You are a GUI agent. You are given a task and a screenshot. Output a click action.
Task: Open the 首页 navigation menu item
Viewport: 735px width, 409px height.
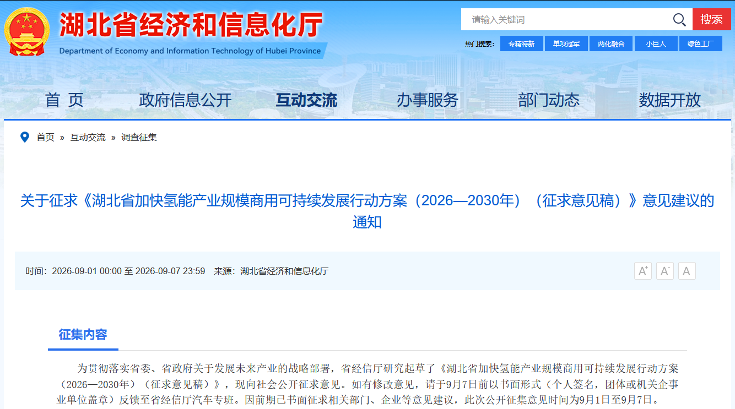tap(64, 100)
